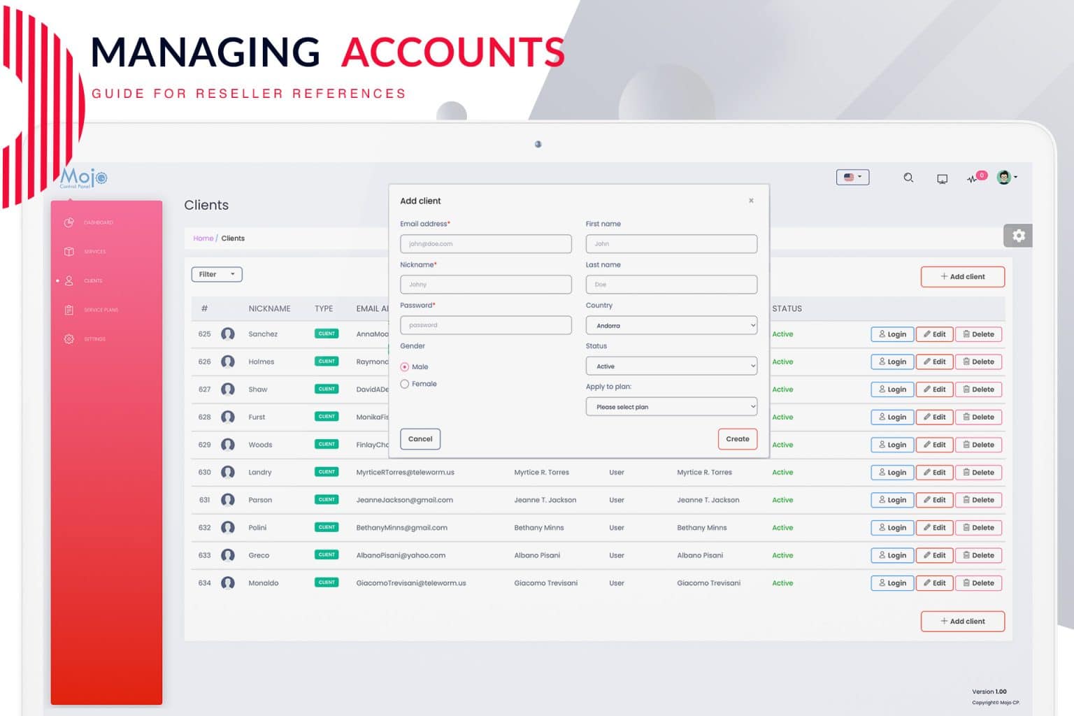Viewport: 1074px width, 716px height.
Task: Delete the client in row 634
Action: click(978, 583)
